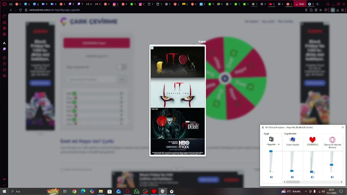Open sidebar settings gear icon

point(4,76)
